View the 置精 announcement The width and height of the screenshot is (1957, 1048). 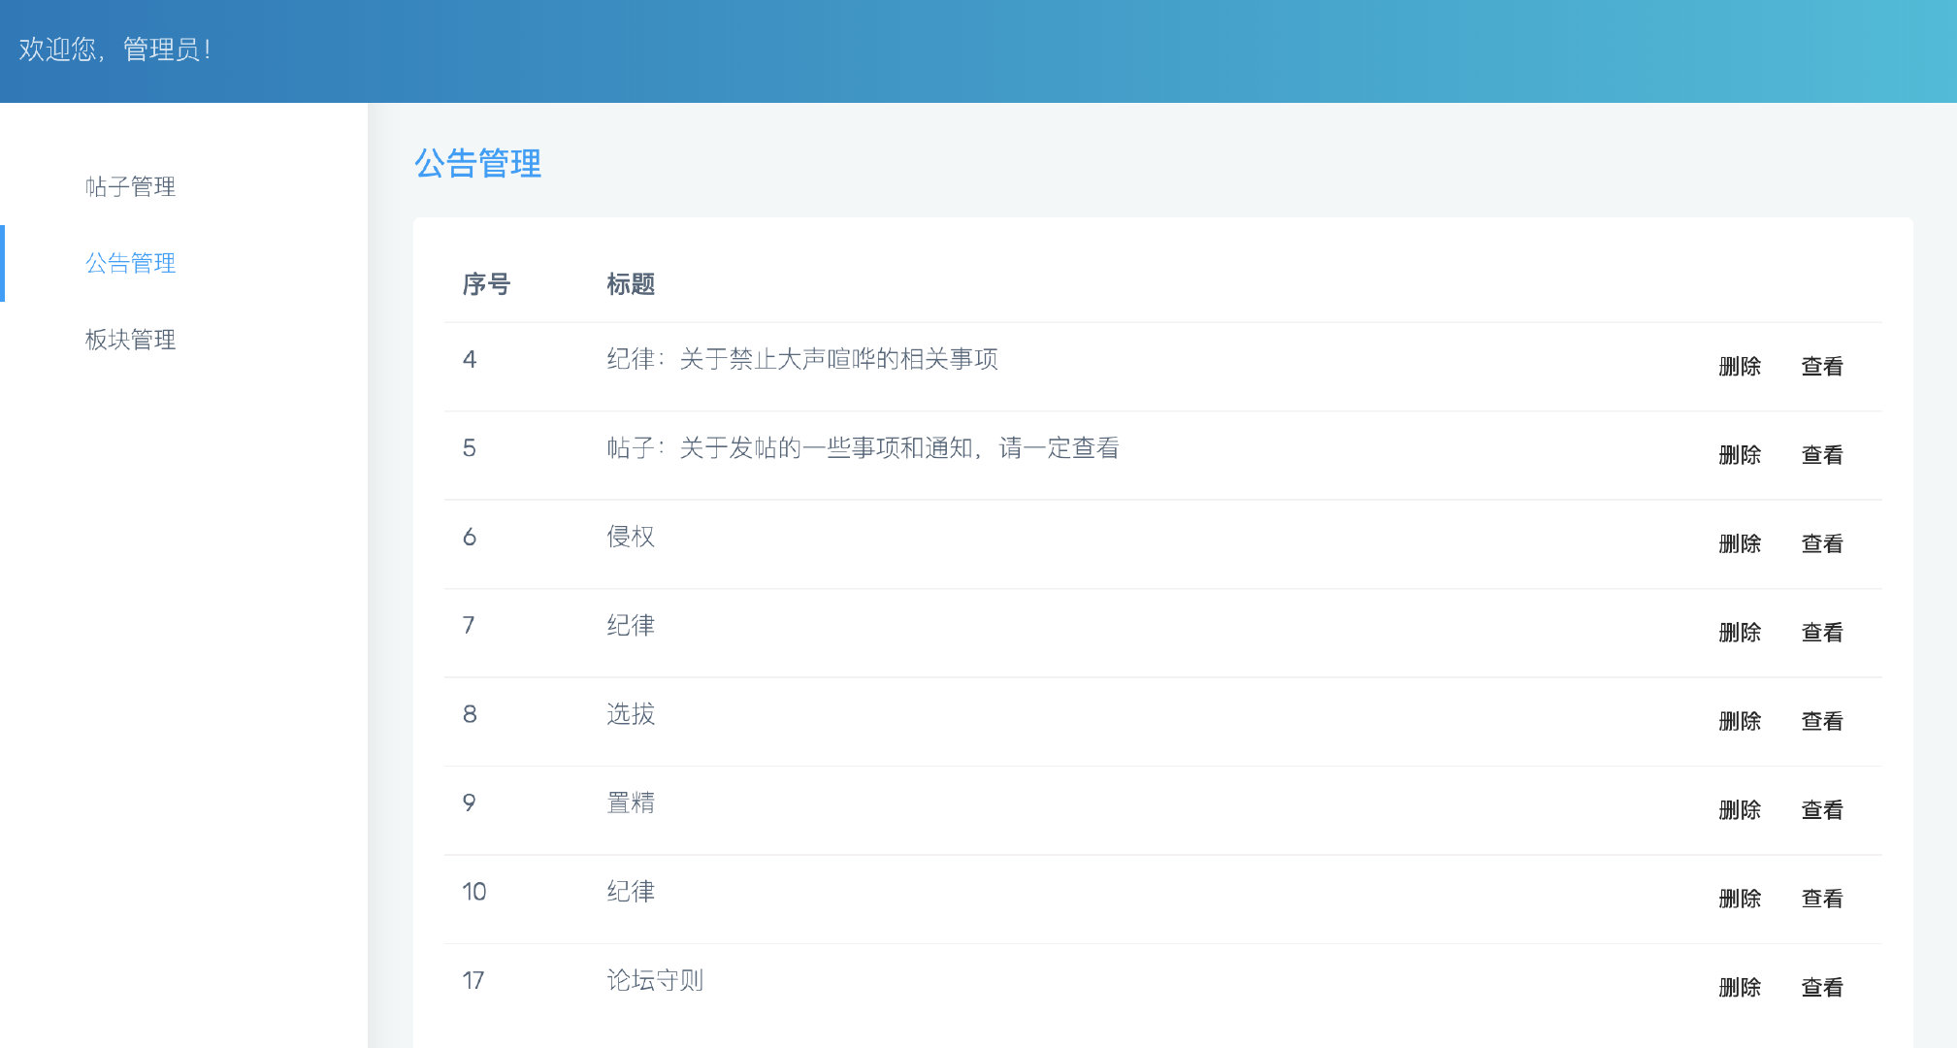point(1822,810)
